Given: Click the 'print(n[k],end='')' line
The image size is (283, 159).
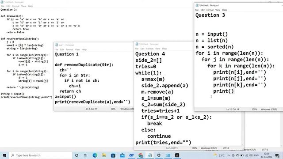Looking at the screenshot, I should (240, 85).
